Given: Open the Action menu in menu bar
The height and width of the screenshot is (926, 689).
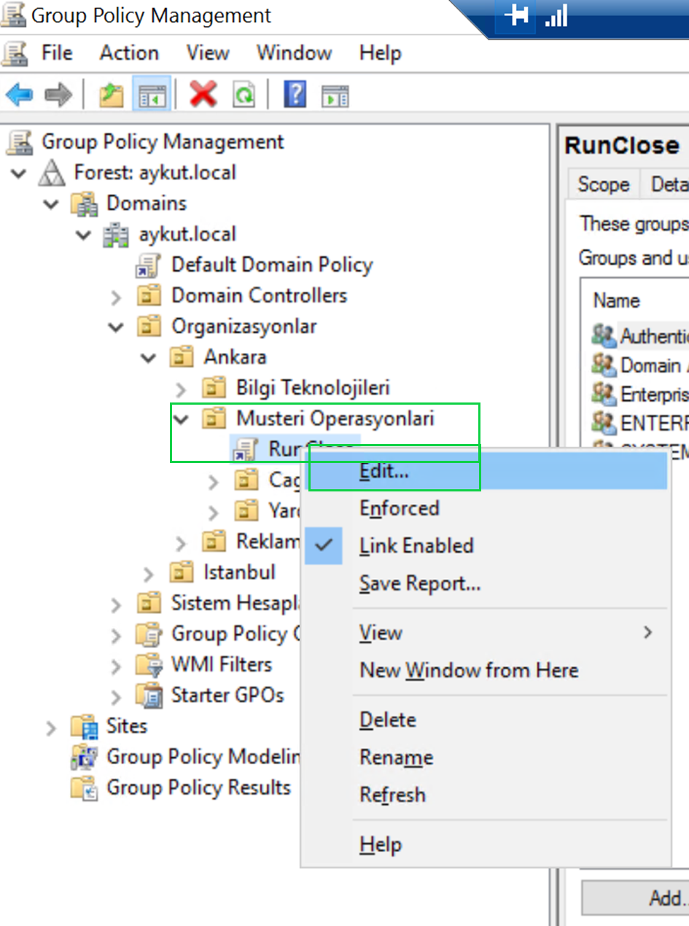Looking at the screenshot, I should tap(129, 53).
